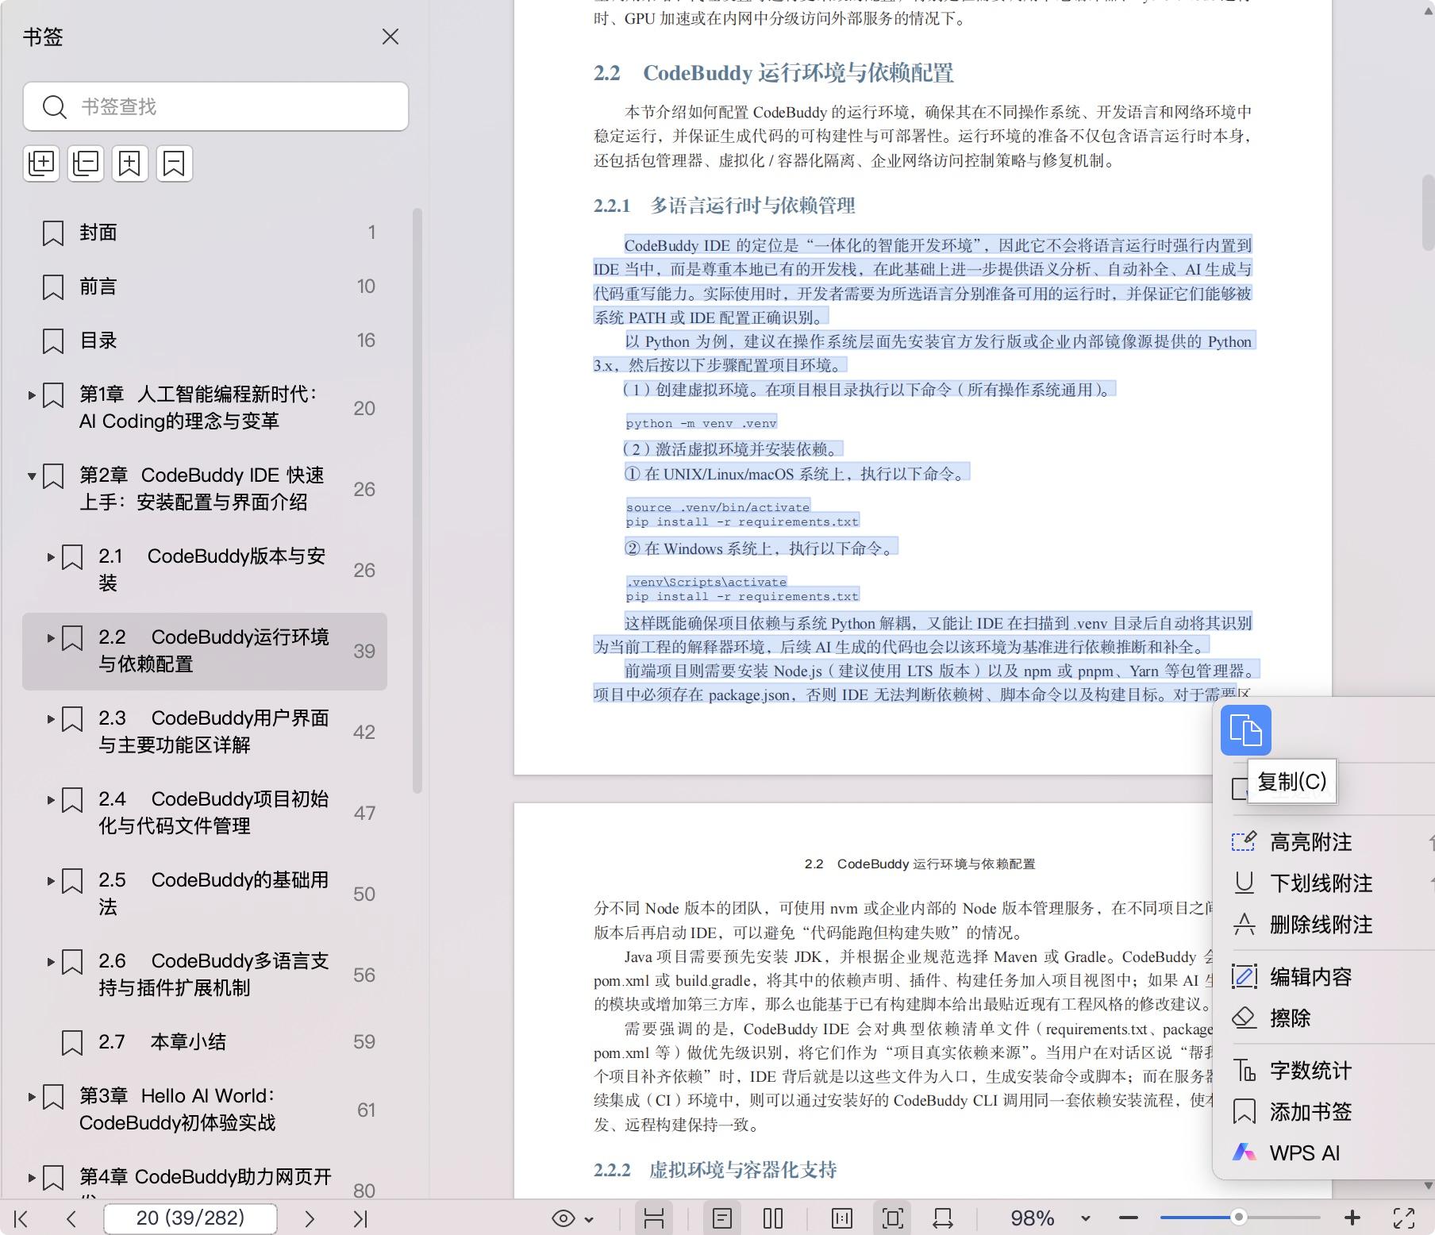
Task: Click the bookmark icon beside 目录
Action: 53,341
